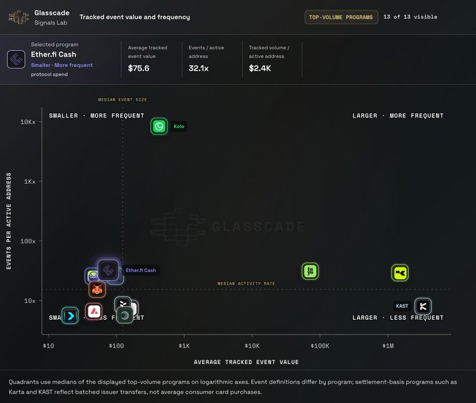
Task: Click the red Avalanche-logo marker
Action: [94, 311]
